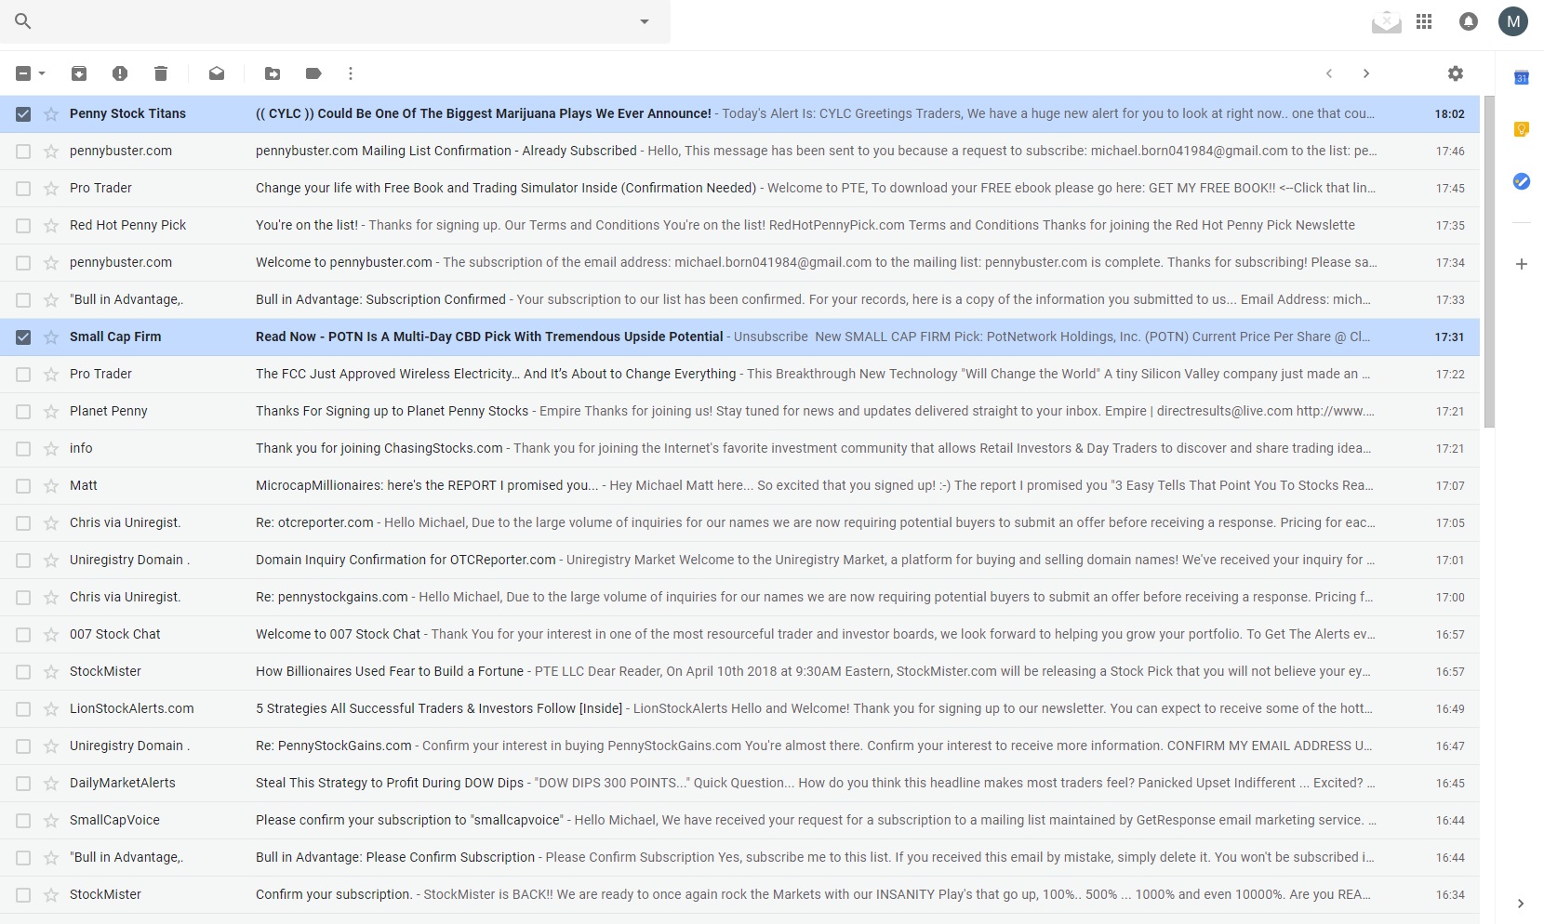This screenshot has width=1544, height=924.
Task: Toggle the select-all checkbox in toolbar
Action: click(23, 73)
